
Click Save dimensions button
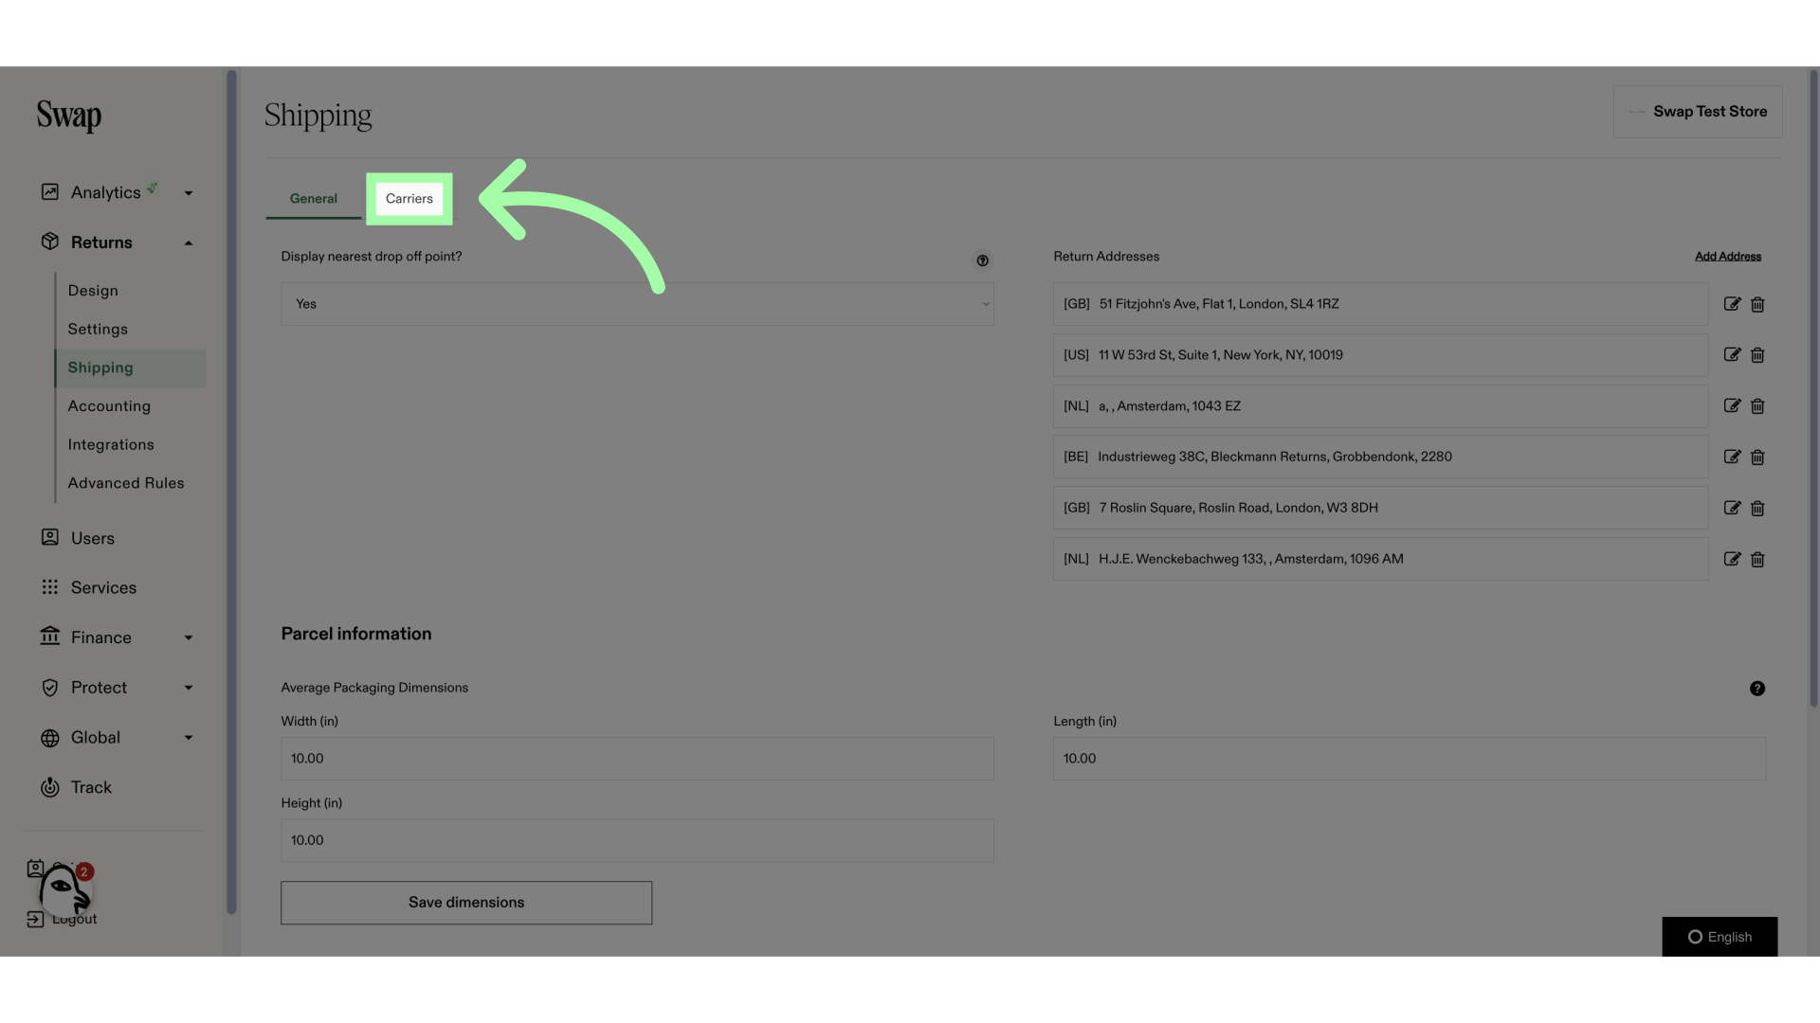click(x=466, y=902)
